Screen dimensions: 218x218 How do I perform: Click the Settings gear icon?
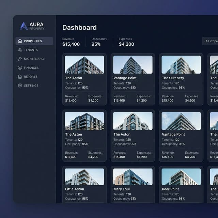(x=20, y=85)
